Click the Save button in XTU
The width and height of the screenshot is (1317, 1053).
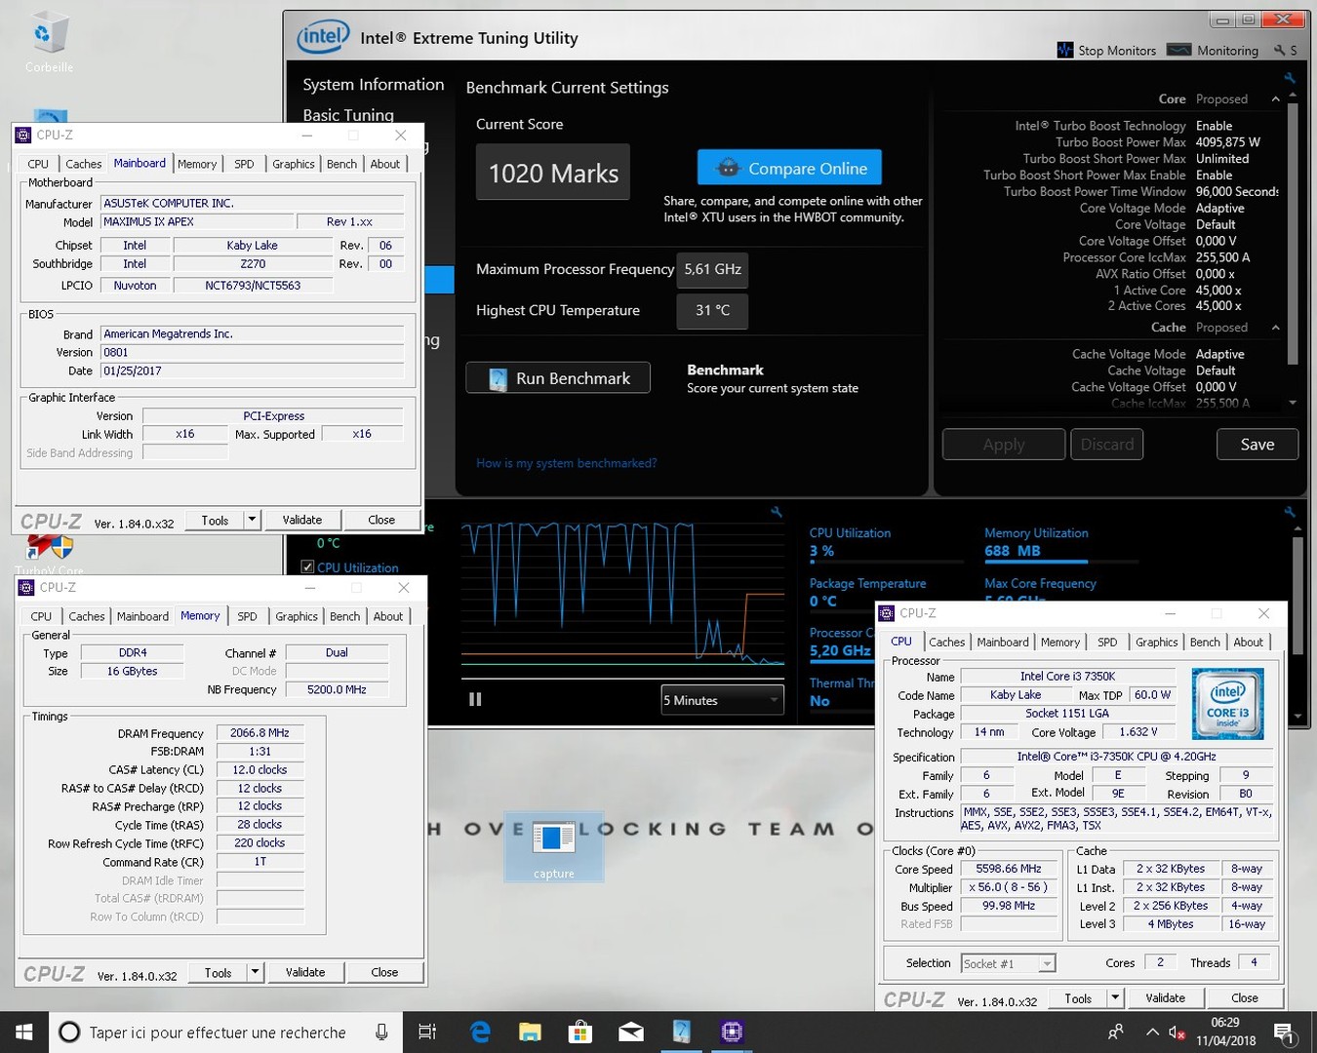click(x=1257, y=444)
